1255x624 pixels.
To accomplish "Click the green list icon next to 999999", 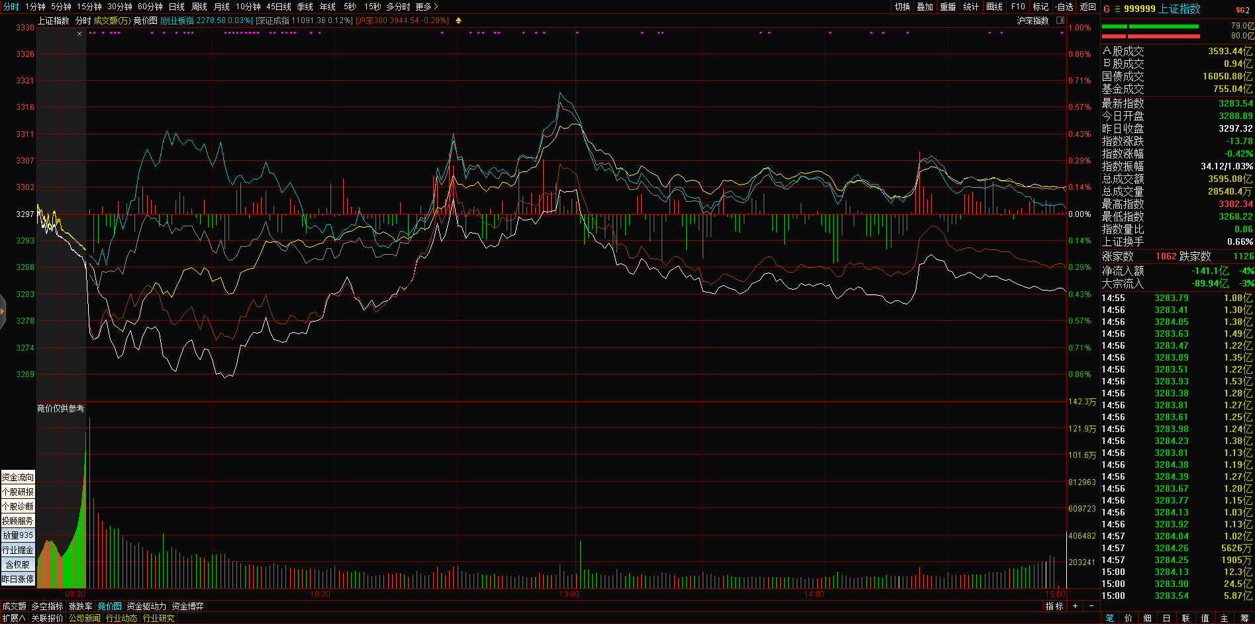I will [1117, 9].
